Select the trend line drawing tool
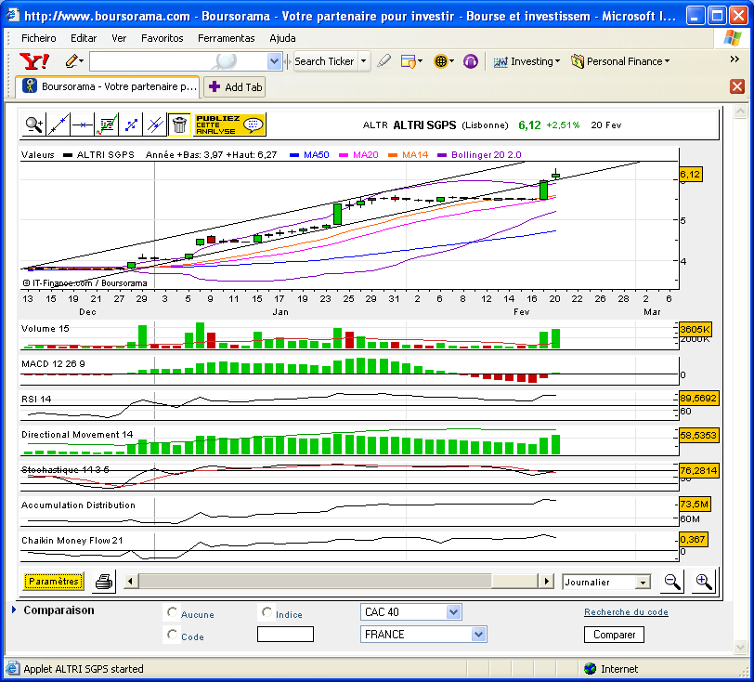754x682 pixels. pos(58,125)
